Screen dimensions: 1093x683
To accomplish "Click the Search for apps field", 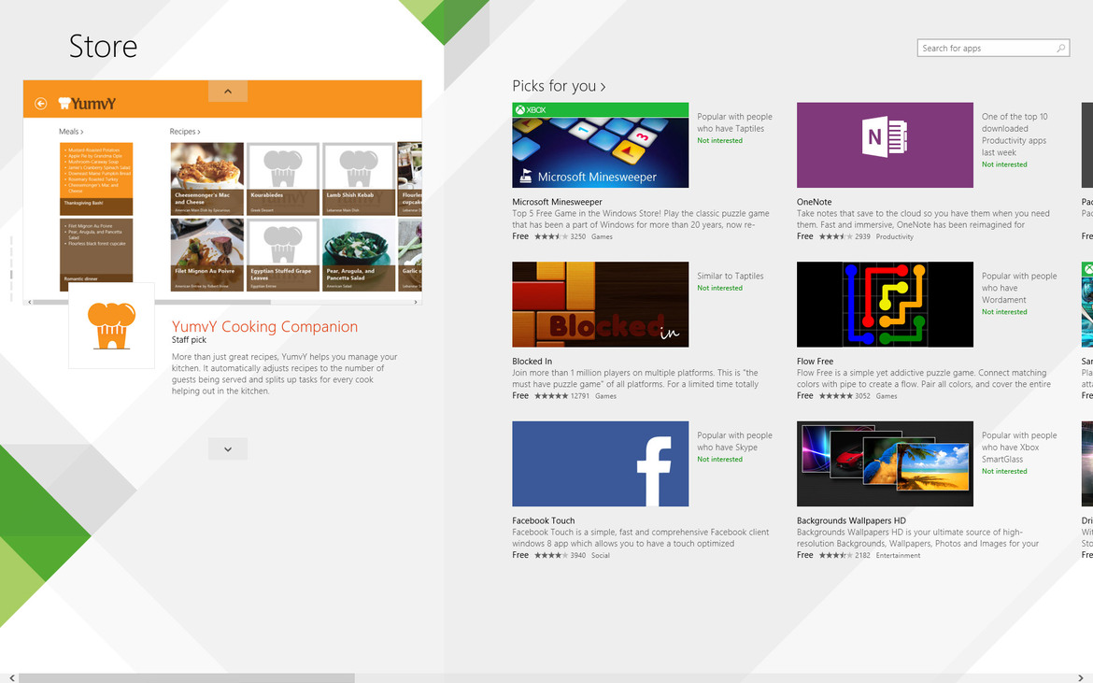I will [993, 48].
